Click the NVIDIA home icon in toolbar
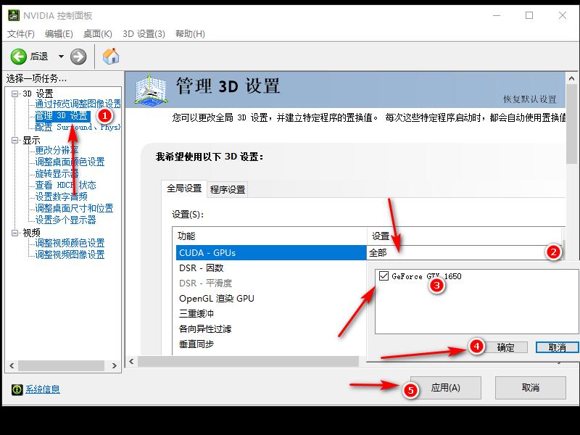The width and height of the screenshot is (580, 435). pyautogui.click(x=112, y=56)
